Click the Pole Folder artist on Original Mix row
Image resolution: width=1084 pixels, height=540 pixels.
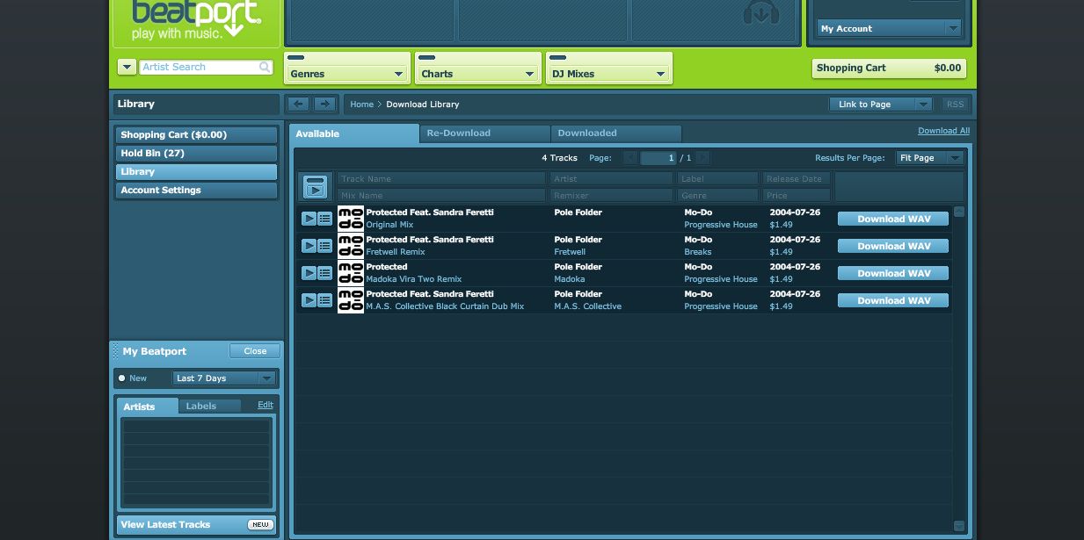(x=578, y=212)
